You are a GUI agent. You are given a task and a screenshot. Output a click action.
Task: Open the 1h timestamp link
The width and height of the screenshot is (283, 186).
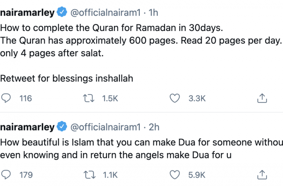[x=153, y=13]
